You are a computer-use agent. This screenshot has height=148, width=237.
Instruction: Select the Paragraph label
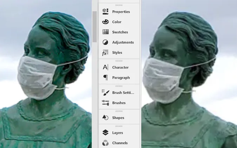(121, 78)
